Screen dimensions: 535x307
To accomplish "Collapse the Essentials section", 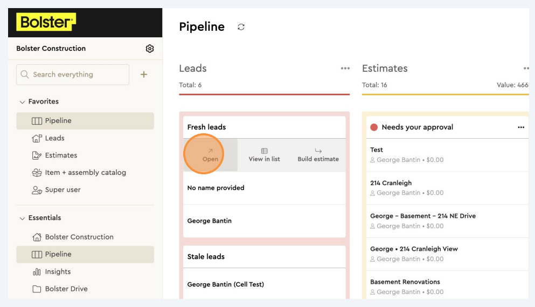I will (x=23, y=218).
